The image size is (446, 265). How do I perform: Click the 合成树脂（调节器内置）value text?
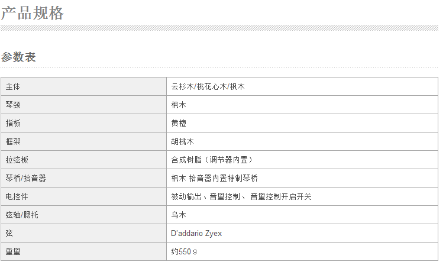point(215,160)
